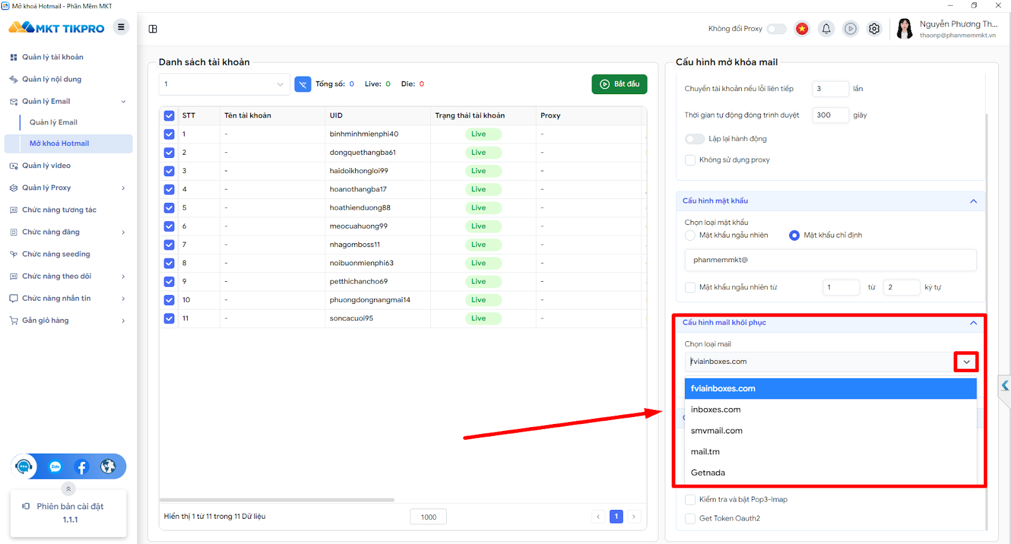Check Mật khẩu ngẫu nhiên từ option
Viewport: 1011px width, 544px height.
tap(690, 287)
